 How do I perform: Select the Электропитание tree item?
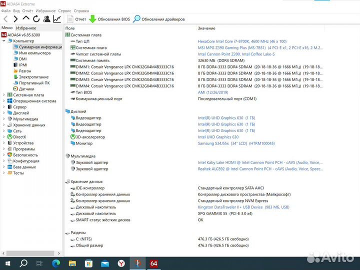[x=31, y=77]
